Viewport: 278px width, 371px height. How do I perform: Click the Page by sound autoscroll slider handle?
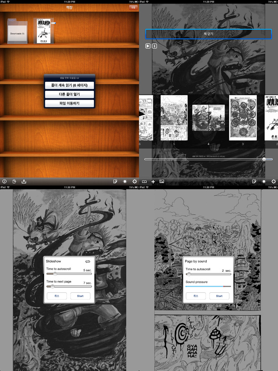click(x=189, y=274)
